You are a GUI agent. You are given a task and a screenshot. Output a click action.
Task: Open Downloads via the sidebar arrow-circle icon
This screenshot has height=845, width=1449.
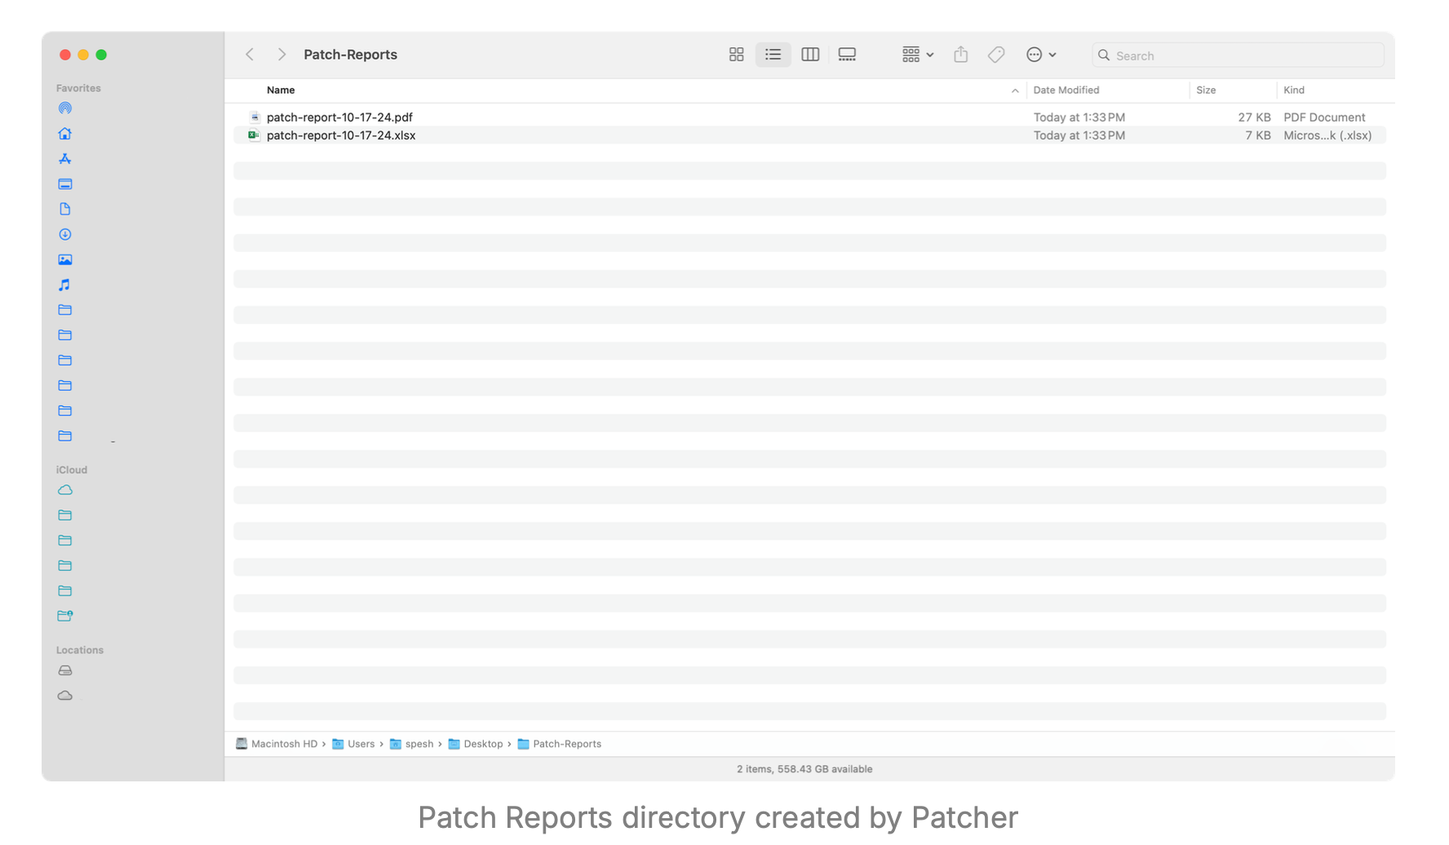65,235
